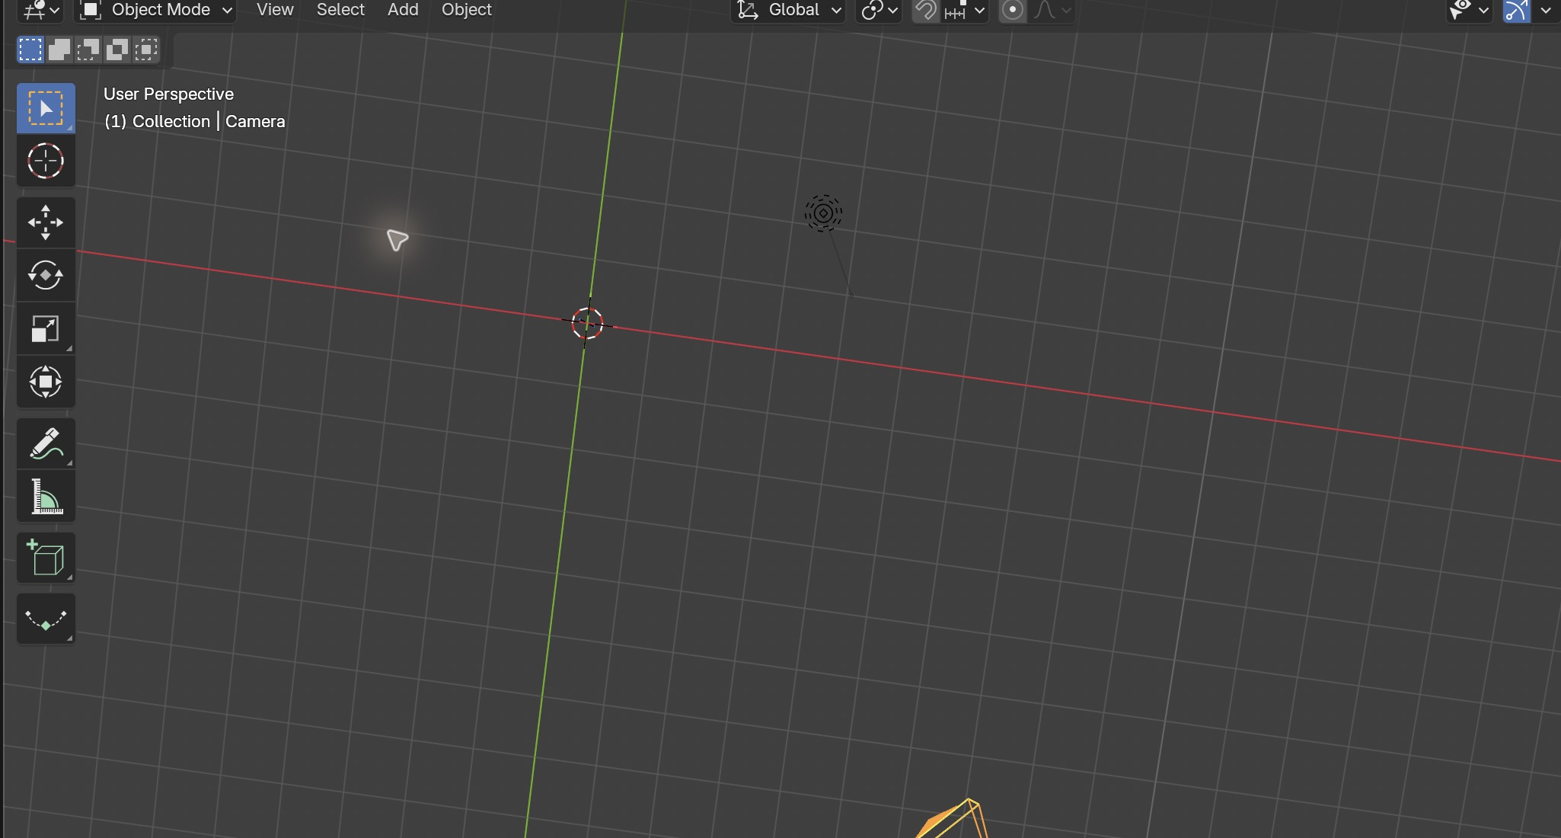Activate the Rotate tool
Viewport: 1561px width, 838px height.
tap(46, 275)
